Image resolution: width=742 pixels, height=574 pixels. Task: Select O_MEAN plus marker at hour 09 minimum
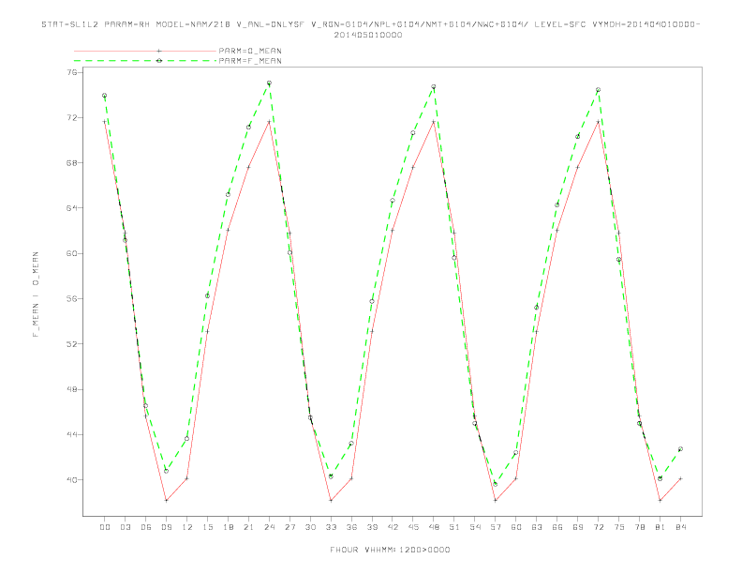click(166, 500)
